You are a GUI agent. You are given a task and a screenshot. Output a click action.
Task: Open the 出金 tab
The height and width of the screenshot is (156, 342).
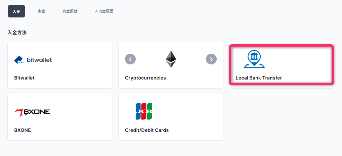pyautogui.click(x=41, y=11)
